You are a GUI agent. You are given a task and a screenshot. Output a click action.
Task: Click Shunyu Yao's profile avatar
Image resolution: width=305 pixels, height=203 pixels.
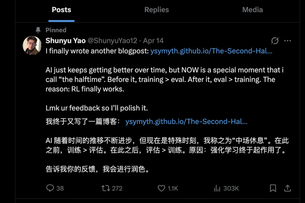click(32, 45)
